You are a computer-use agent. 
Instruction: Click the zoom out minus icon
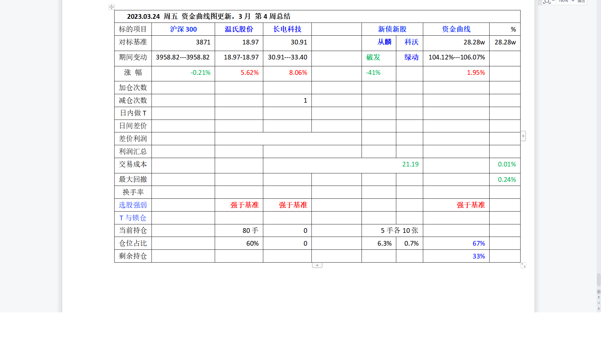[553, 1]
